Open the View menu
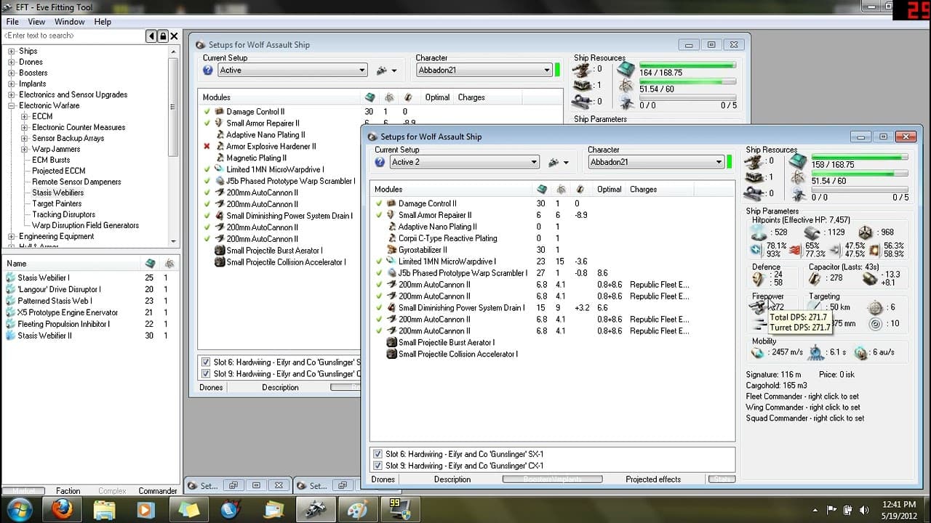931x523 pixels. [x=36, y=22]
